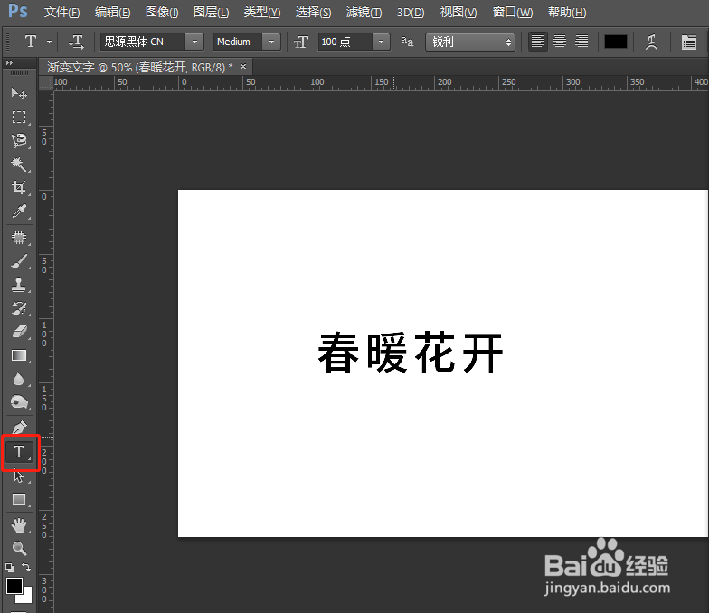Select the Hand tool
The width and height of the screenshot is (709, 613).
[x=18, y=525]
